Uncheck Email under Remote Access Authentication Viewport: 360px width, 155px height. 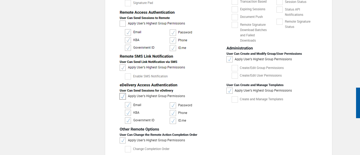tap(128, 32)
